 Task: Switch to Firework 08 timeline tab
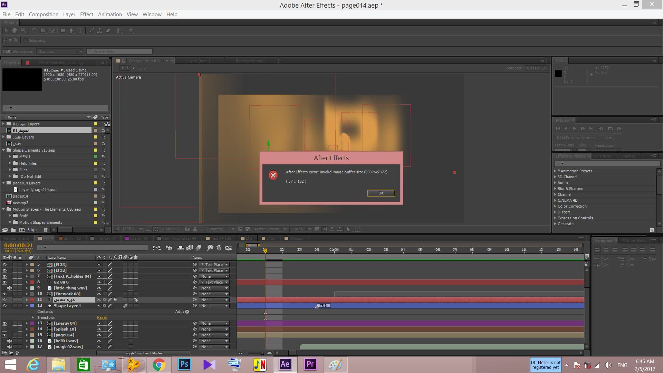[x=103, y=238]
